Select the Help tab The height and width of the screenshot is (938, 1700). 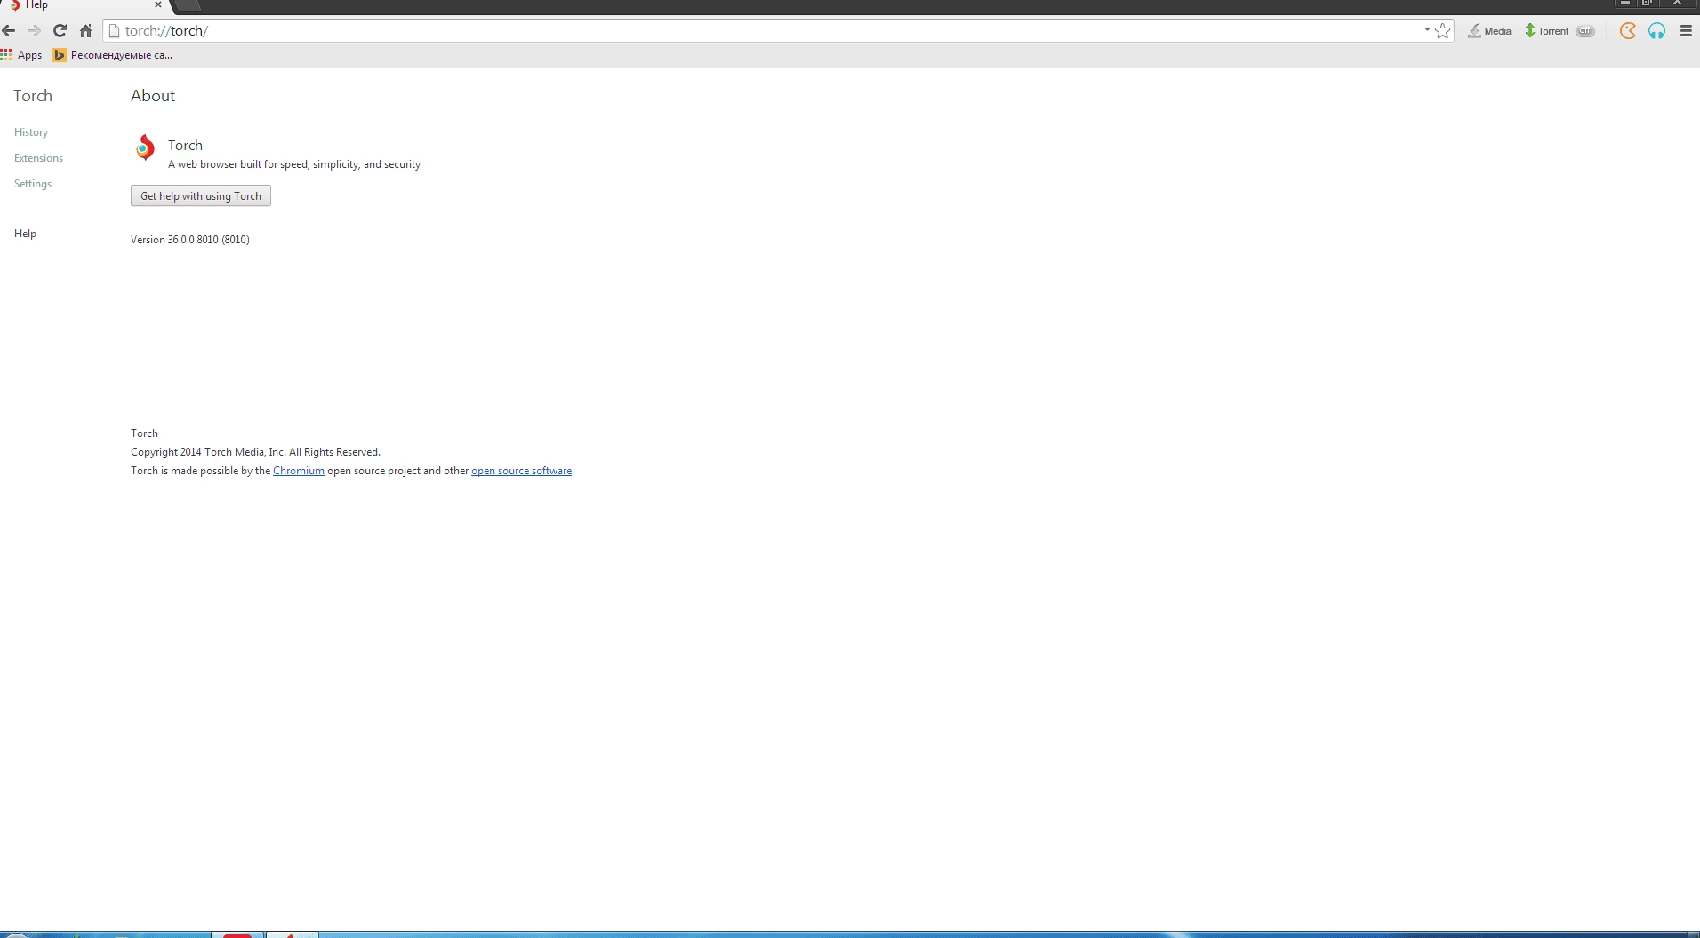click(x=84, y=5)
